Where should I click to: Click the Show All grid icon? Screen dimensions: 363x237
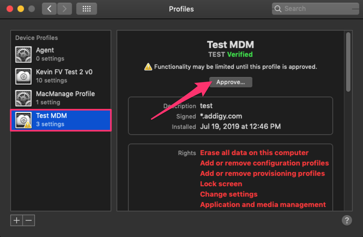coord(87,9)
